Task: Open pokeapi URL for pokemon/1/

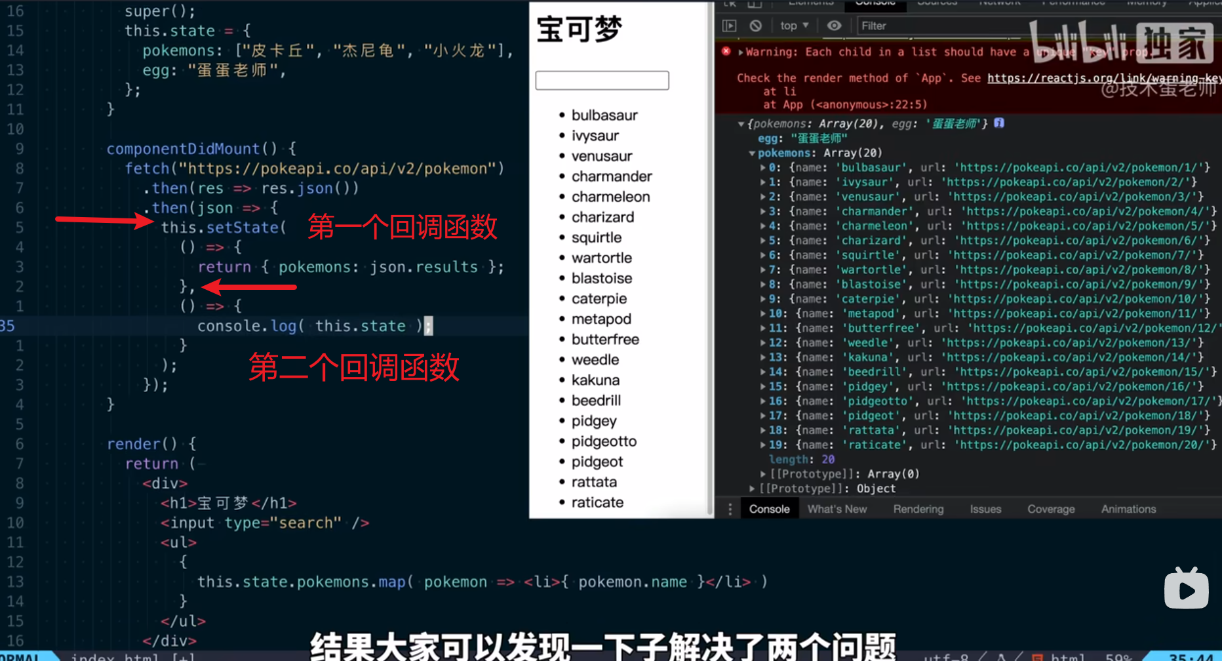Action: coord(1079,167)
